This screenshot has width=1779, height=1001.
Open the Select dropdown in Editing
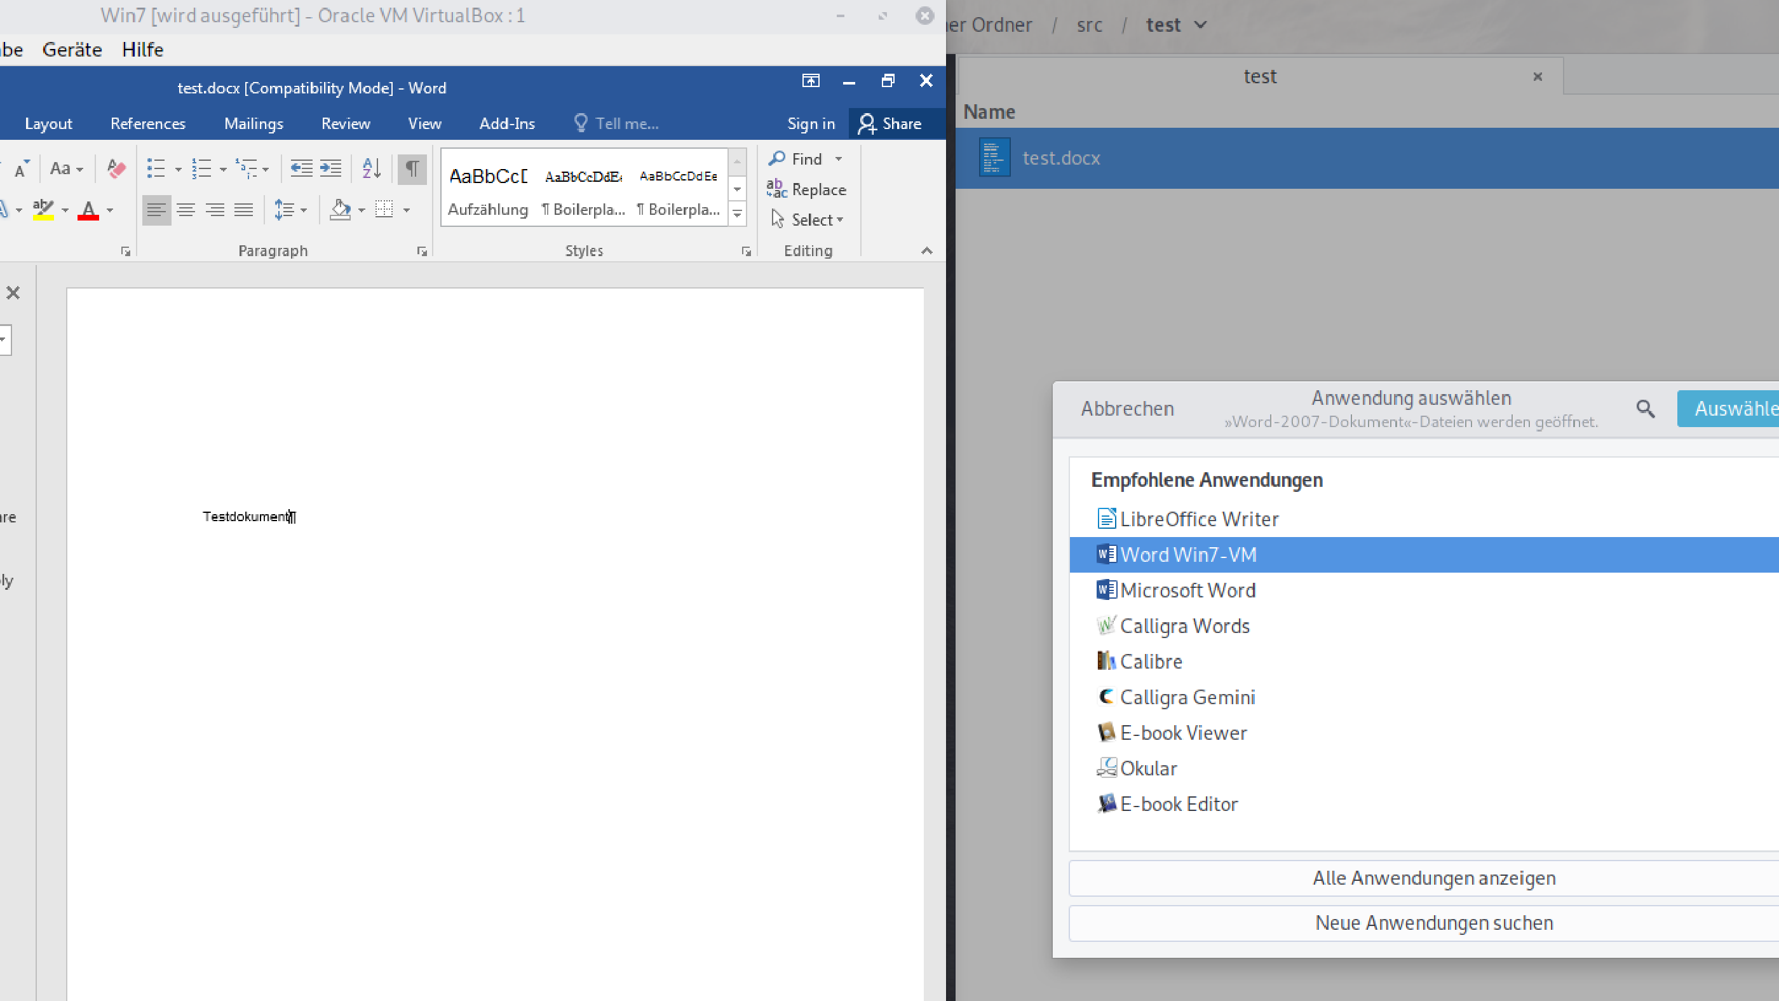tap(808, 220)
